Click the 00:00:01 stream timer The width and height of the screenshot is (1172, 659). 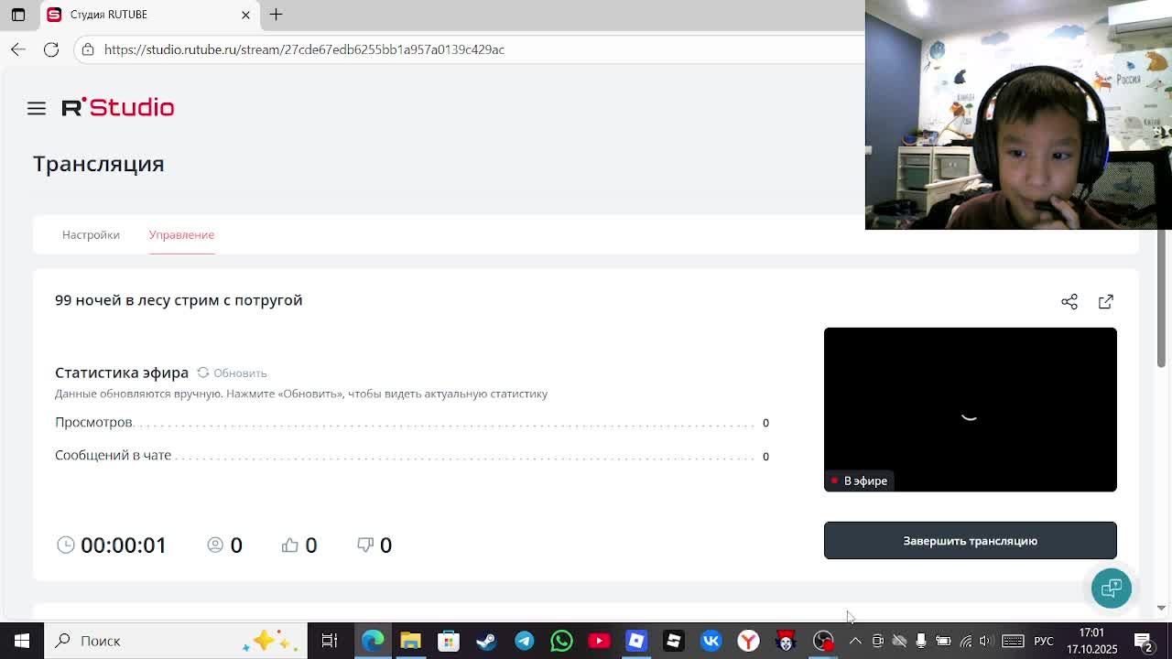(124, 545)
